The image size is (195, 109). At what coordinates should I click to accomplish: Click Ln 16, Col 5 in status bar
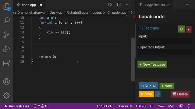pyautogui.click(x=105, y=106)
